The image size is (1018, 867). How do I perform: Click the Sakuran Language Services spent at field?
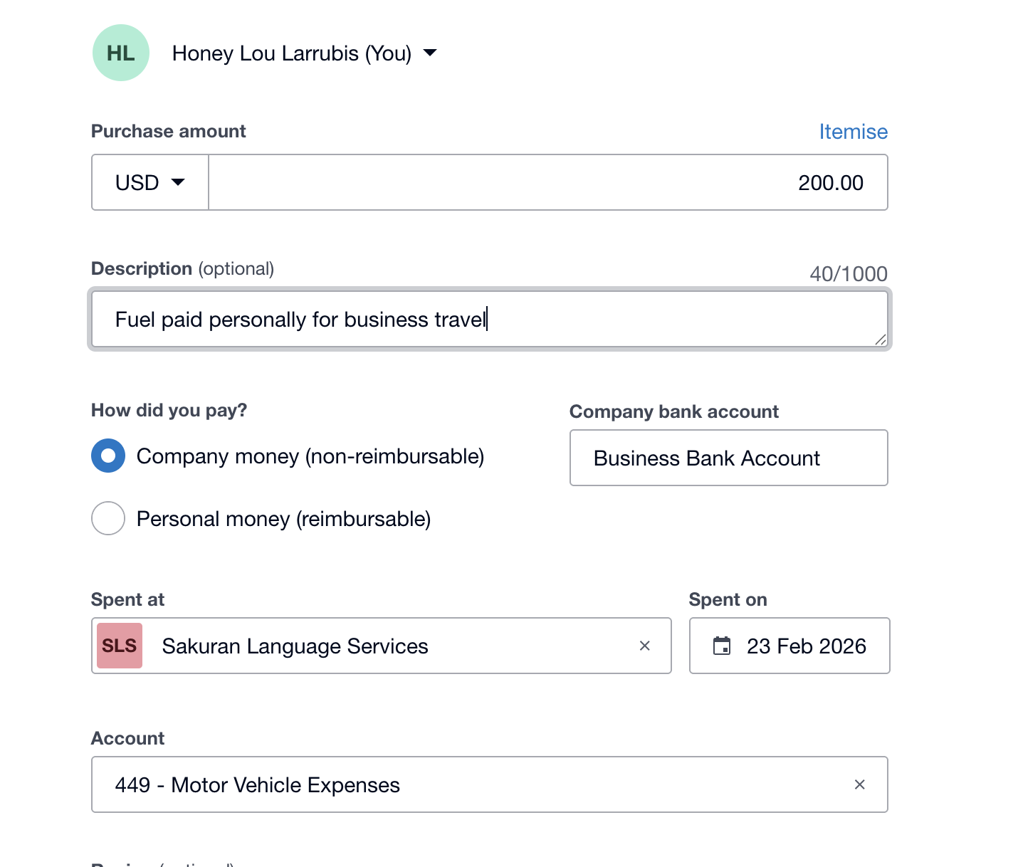tap(382, 646)
